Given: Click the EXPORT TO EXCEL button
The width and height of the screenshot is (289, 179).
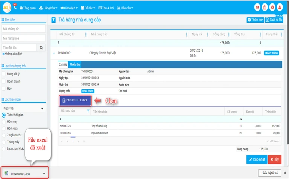Looking at the screenshot, I should (x=75, y=100).
